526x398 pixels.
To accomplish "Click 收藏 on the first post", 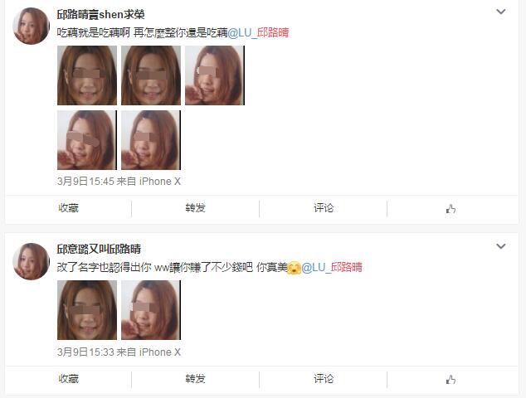I will (x=68, y=208).
